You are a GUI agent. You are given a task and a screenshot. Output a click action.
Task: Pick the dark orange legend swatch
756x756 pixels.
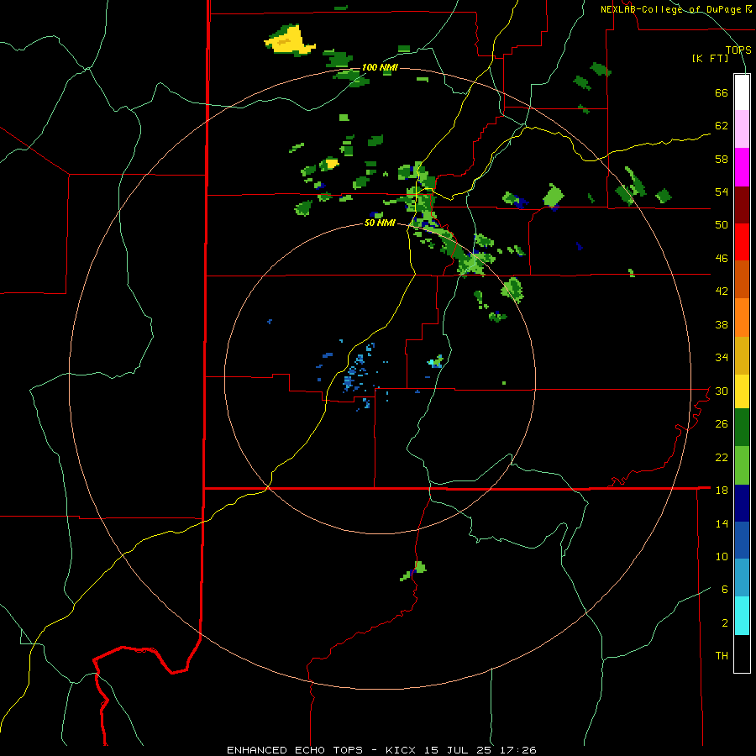[x=742, y=279]
